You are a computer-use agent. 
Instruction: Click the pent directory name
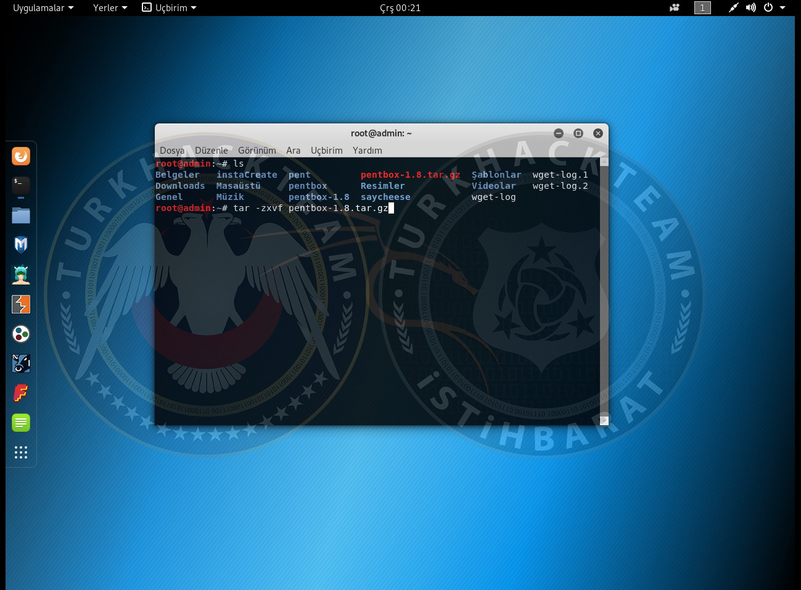point(300,175)
